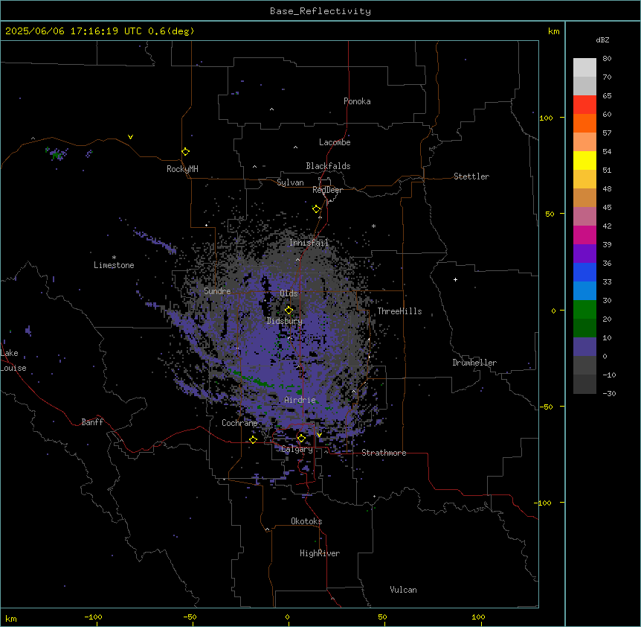This screenshot has height=627, width=641.
Task: Click the white plus marker north of Drumheller
Action: pos(455,279)
